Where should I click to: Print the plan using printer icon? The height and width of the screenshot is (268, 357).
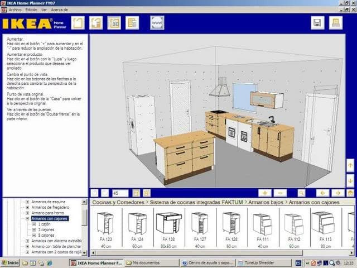coord(336,23)
